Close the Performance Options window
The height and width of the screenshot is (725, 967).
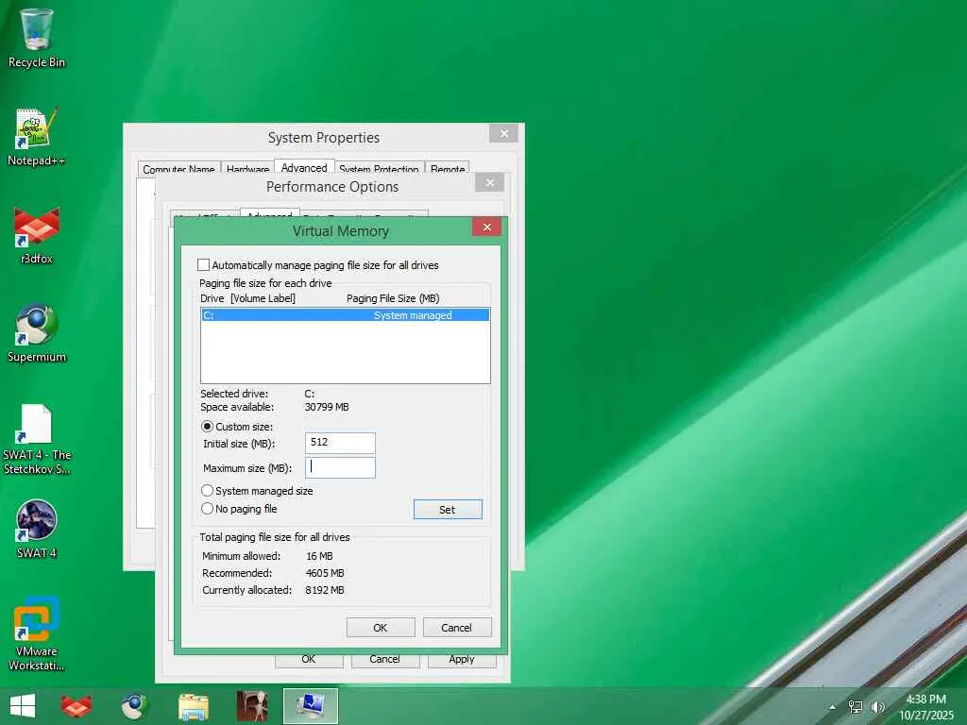(490, 182)
